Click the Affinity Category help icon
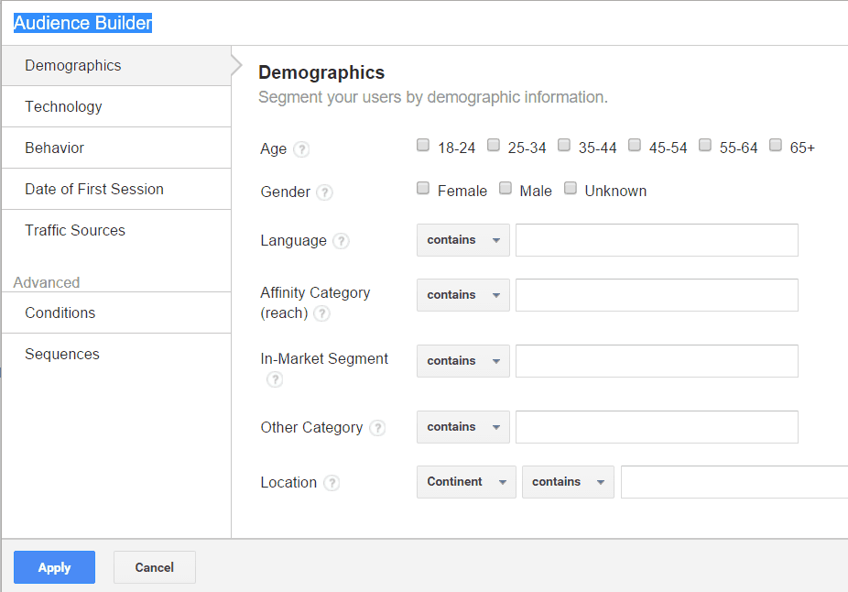 tap(321, 313)
